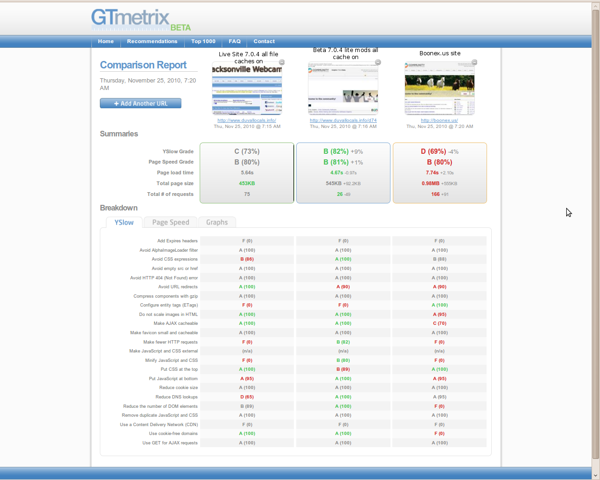Follow the duvallocals.info/d74 link
The height and width of the screenshot is (480, 600).
343,120
